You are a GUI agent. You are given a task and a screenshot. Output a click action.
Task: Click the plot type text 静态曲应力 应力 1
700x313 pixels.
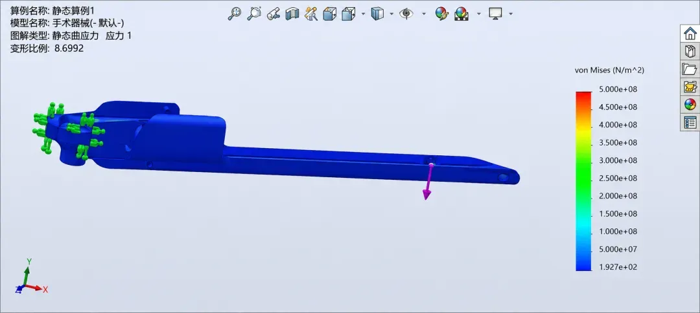coord(91,36)
